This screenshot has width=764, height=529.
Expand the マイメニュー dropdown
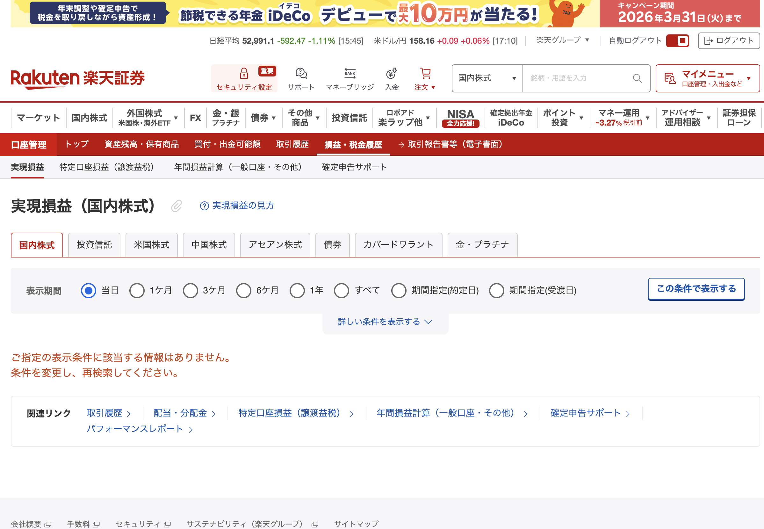pyautogui.click(x=707, y=78)
